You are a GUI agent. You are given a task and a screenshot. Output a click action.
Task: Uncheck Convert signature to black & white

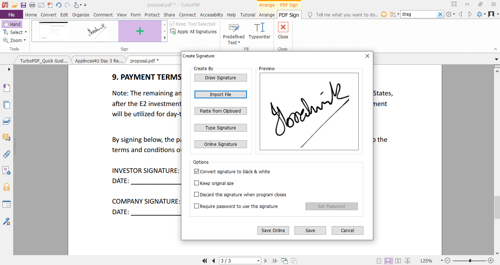(x=196, y=171)
